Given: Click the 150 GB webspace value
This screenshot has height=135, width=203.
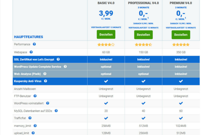Looking at the screenshot, I should coord(143,52).
